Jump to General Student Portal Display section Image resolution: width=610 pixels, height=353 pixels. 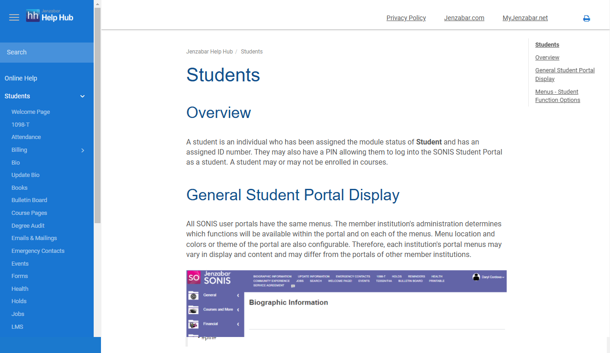(565, 75)
